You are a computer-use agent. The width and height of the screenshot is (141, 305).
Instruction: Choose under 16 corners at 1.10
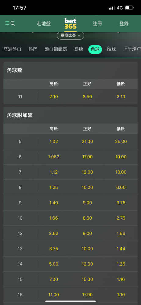pos(121,295)
